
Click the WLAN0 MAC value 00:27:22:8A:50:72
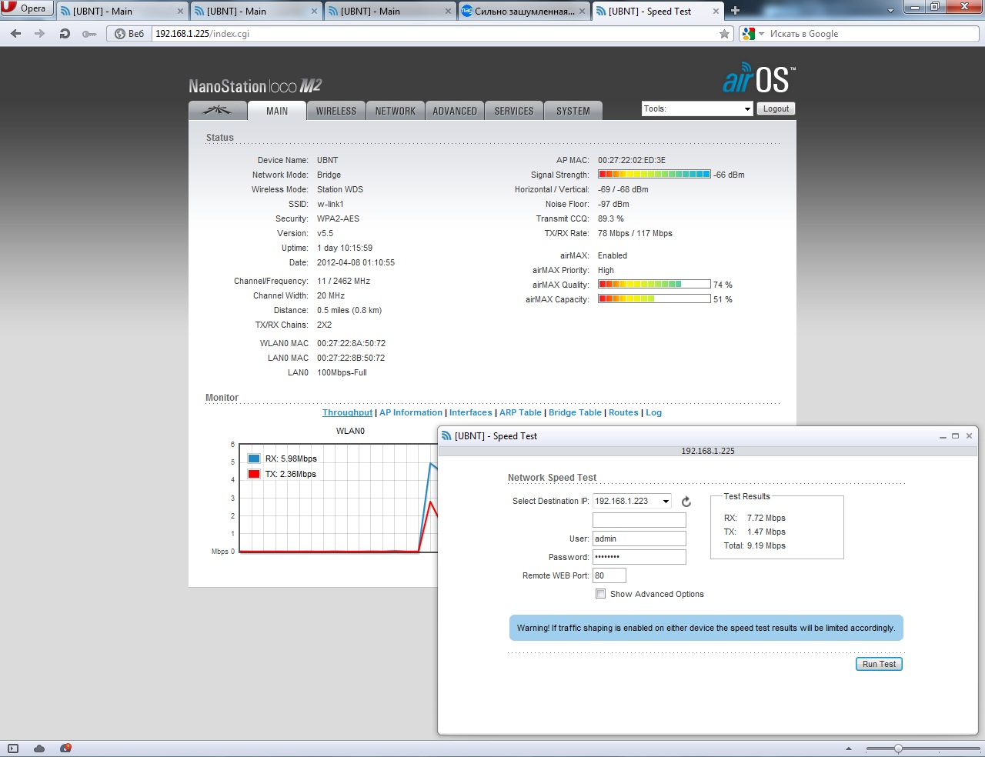point(351,343)
